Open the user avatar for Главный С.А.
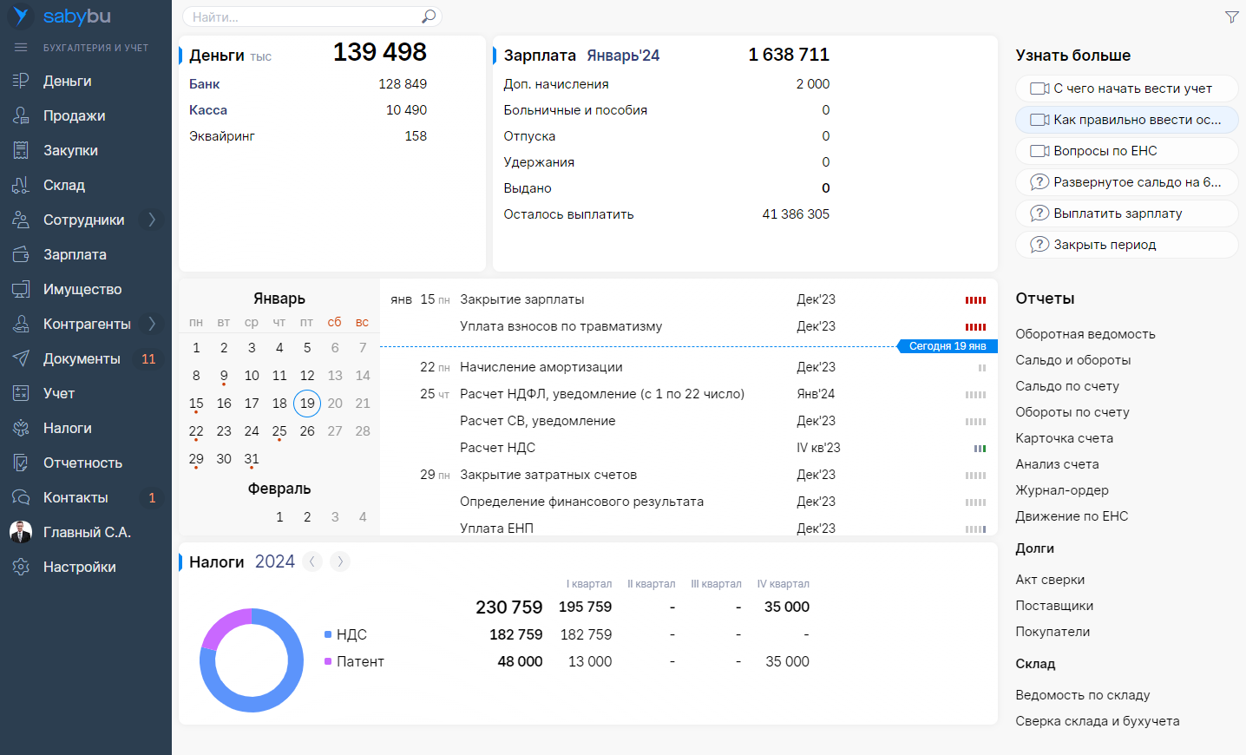 coord(21,532)
